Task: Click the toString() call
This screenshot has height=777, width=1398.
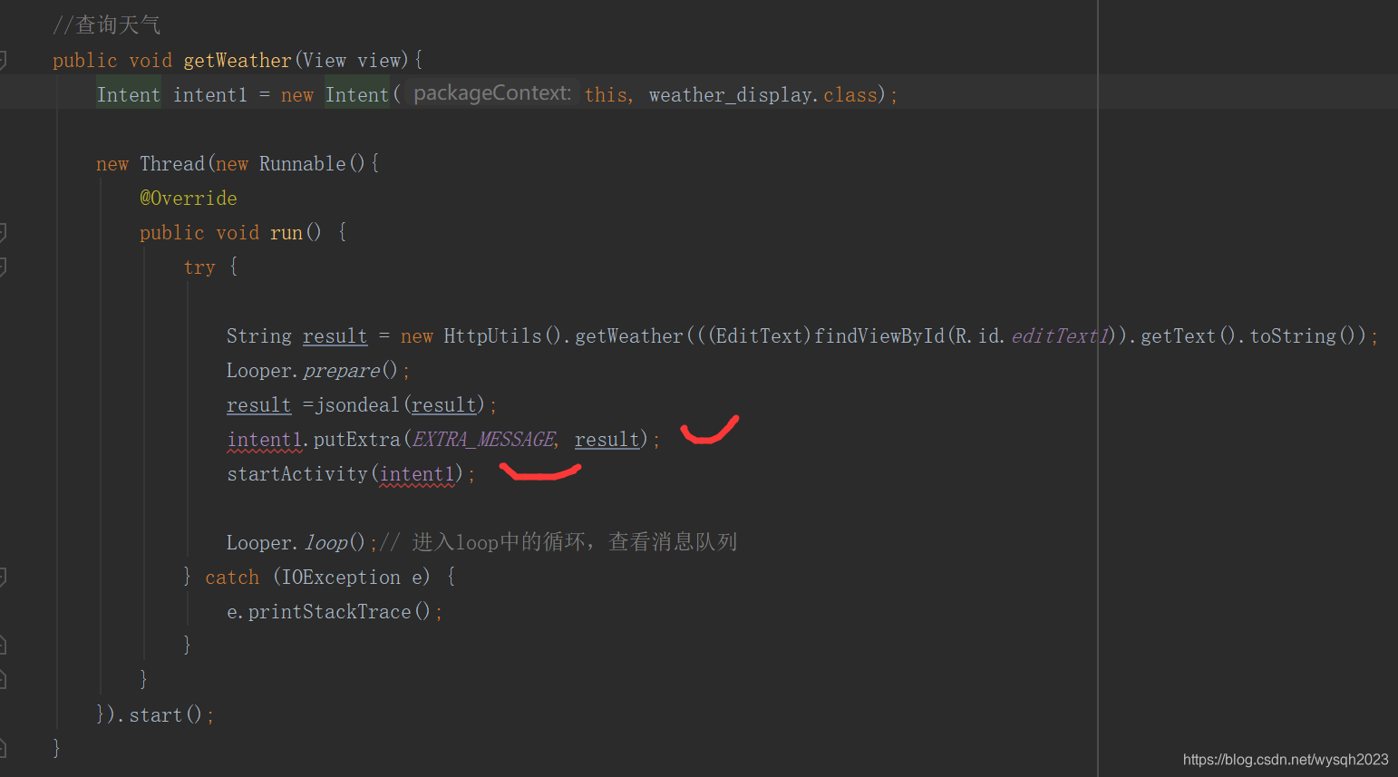Action: 1303,336
